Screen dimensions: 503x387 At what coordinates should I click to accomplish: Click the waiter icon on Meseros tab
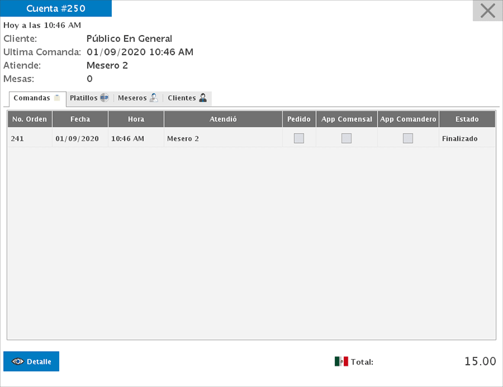pos(153,98)
